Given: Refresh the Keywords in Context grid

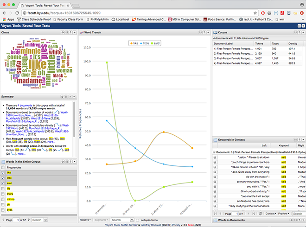Looking at the screenshot, I should click(261, 214).
